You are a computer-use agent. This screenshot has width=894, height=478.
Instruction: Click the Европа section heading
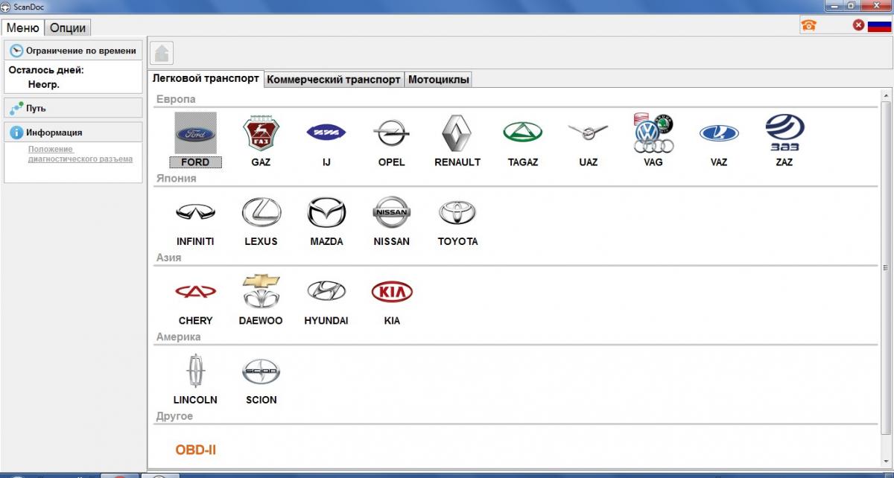tap(176, 99)
